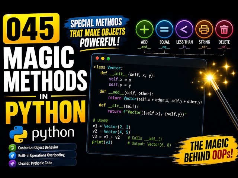Select the white METHODS title word
Viewport: 238px width, 178px height.
click(x=45, y=81)
